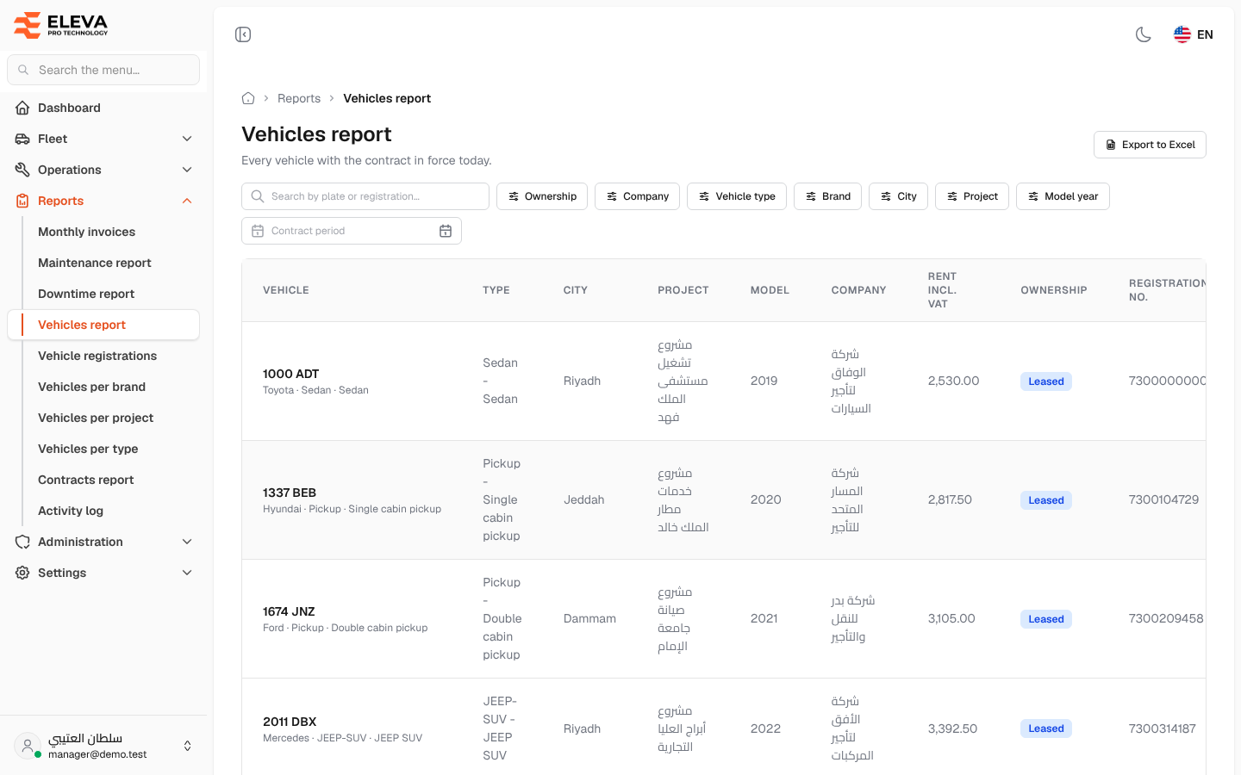Select the 1337 BEB vehicle row title
The width and height of the screenshot is (1241, 775).
tap(290, 493)
